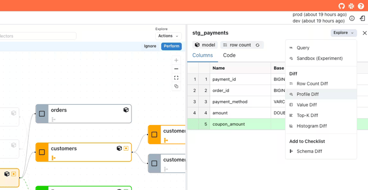
Task: Click the cube icon on bottom-left orange node
Action: tap(7, 174)
